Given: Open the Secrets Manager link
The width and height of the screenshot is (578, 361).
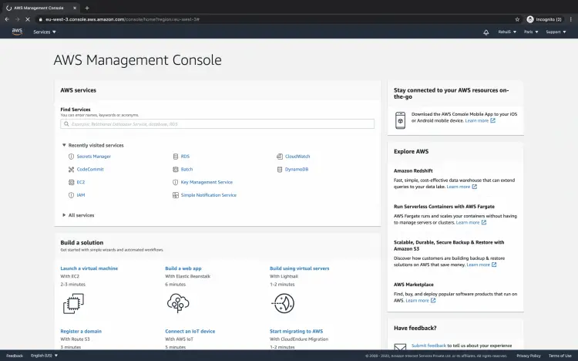Looking at the screenshot, I should point(93,157).
